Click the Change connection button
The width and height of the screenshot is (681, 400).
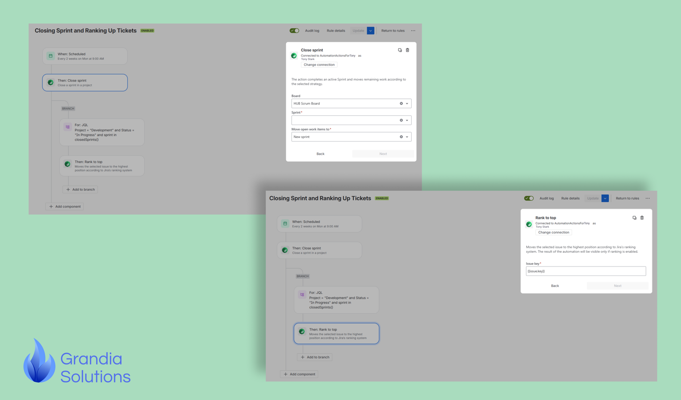(x=319, y=65)
